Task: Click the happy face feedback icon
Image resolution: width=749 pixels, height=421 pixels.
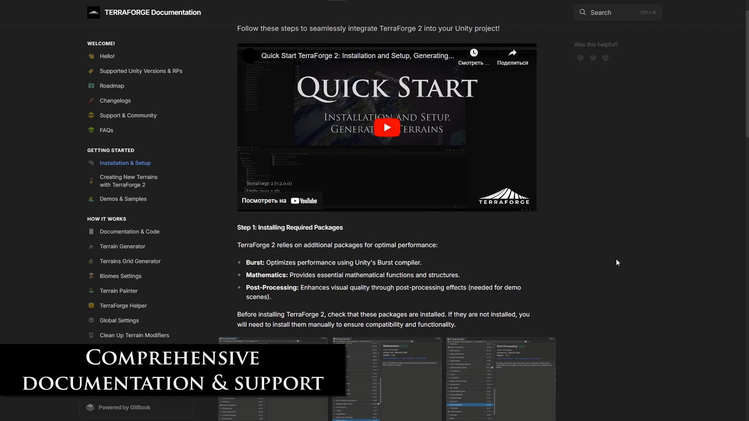Action: 605,58
